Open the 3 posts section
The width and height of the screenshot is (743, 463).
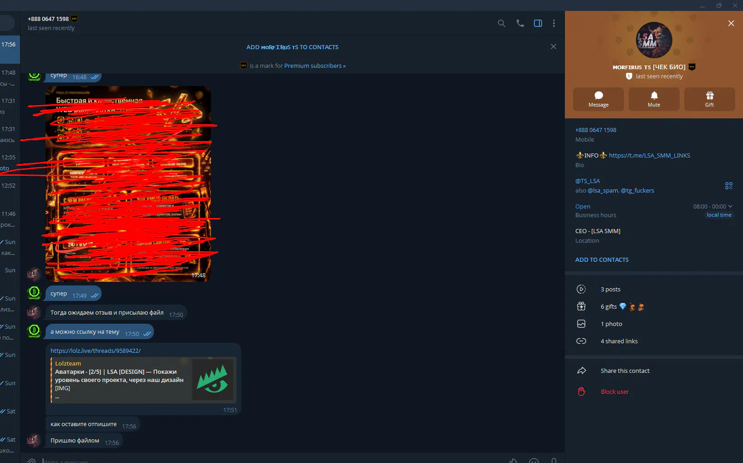610,289
